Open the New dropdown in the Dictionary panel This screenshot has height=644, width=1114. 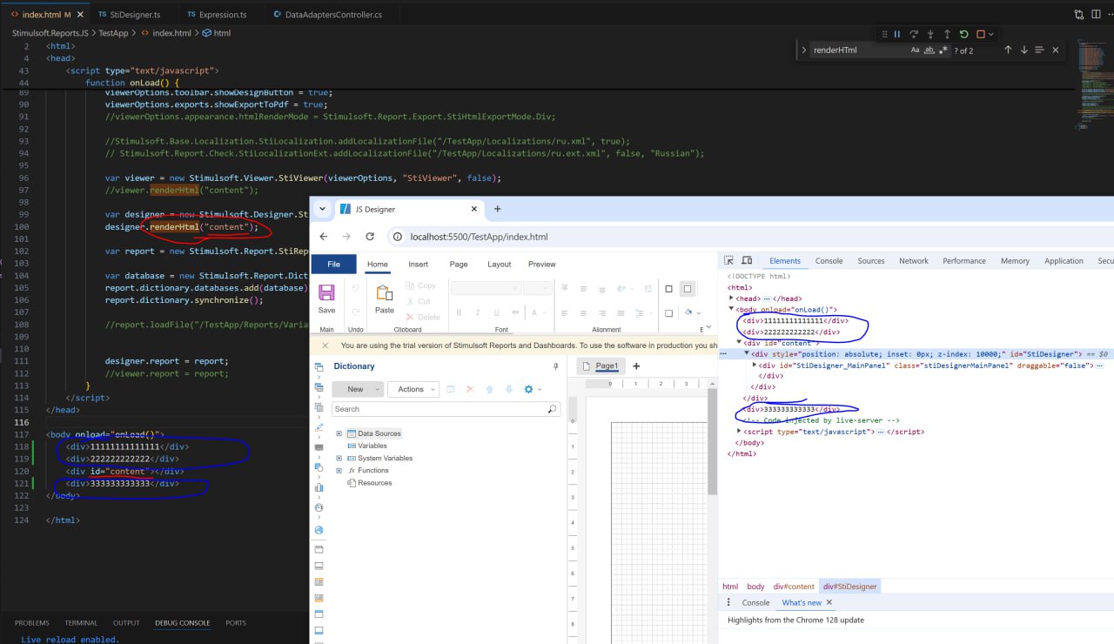358,389
